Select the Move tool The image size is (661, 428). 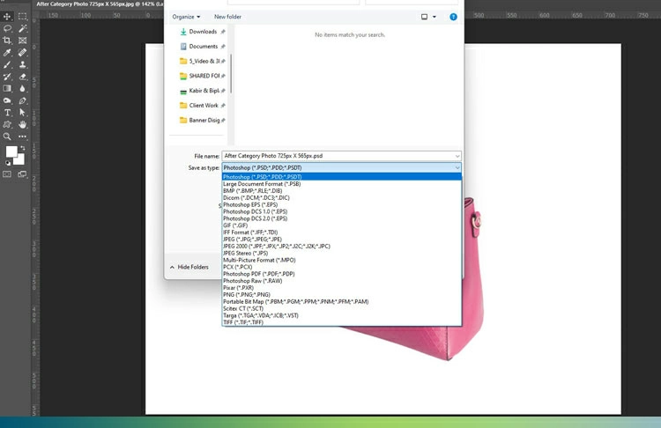(7, 16)
